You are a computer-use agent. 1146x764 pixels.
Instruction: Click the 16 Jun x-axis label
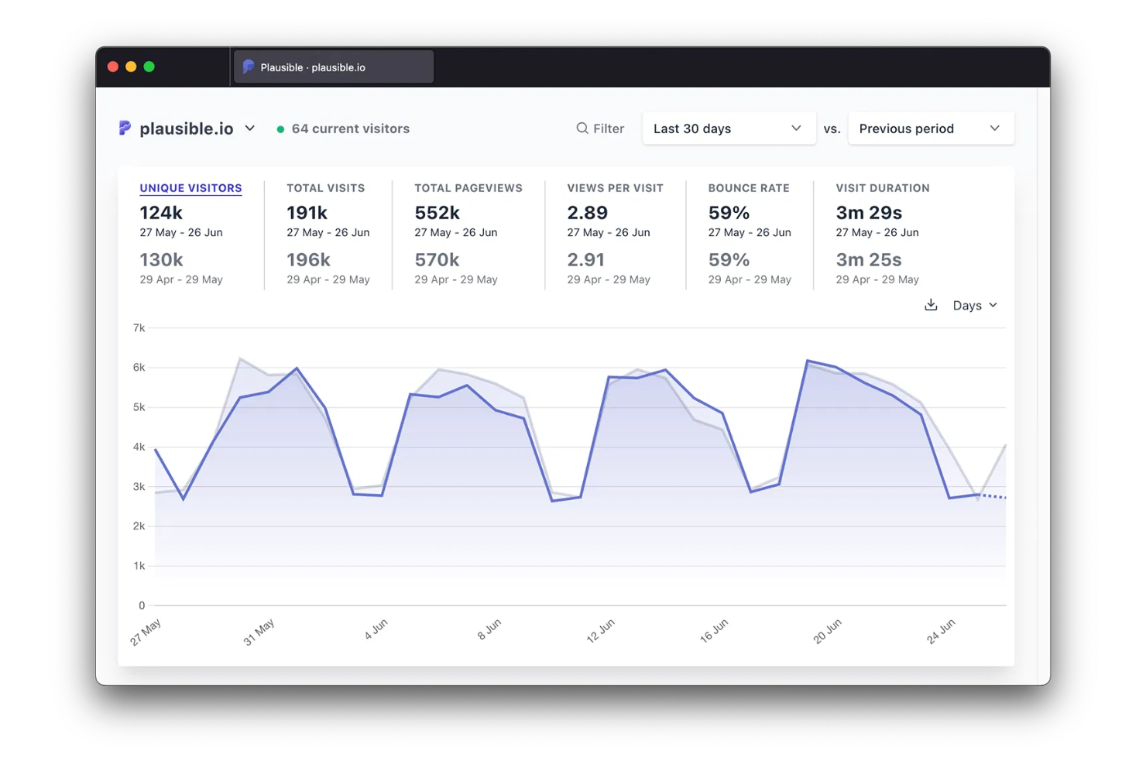pos(713,631)
